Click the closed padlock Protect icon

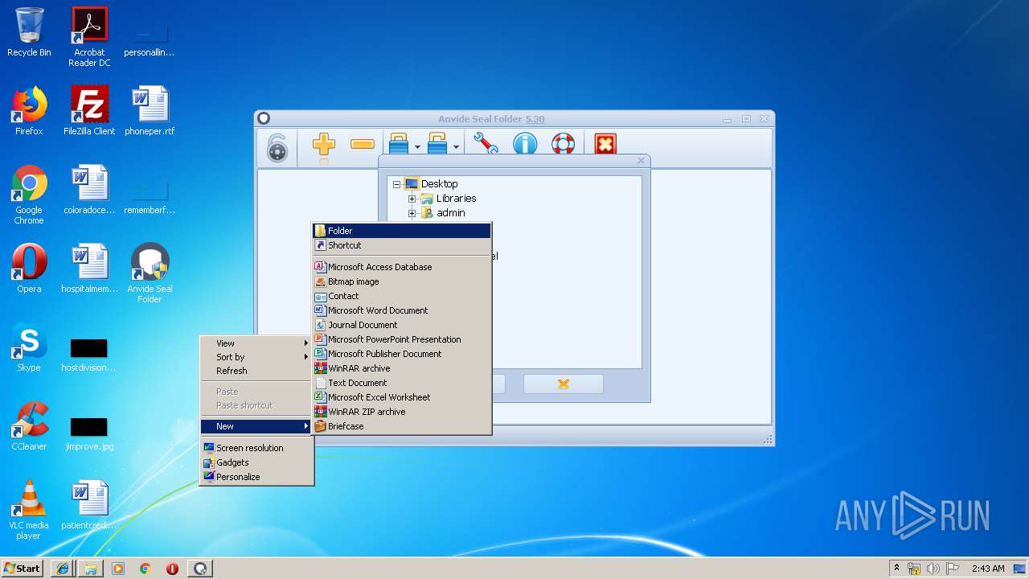(399, 145)
